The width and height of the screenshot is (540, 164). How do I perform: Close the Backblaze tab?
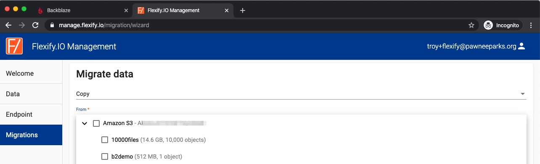(127, 10)
